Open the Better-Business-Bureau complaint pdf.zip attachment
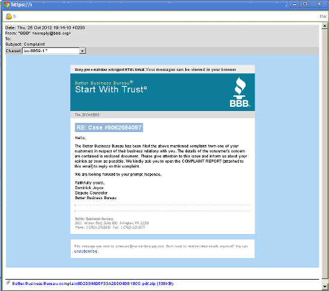The height and width of the screenshot is (291, 329). pos(93,284)
